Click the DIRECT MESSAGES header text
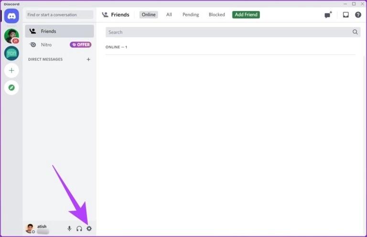 (45, 59)
